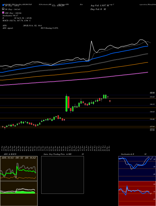
Task: Click the 'Avg Vol: 1.837 M' text
Action: 100,6
